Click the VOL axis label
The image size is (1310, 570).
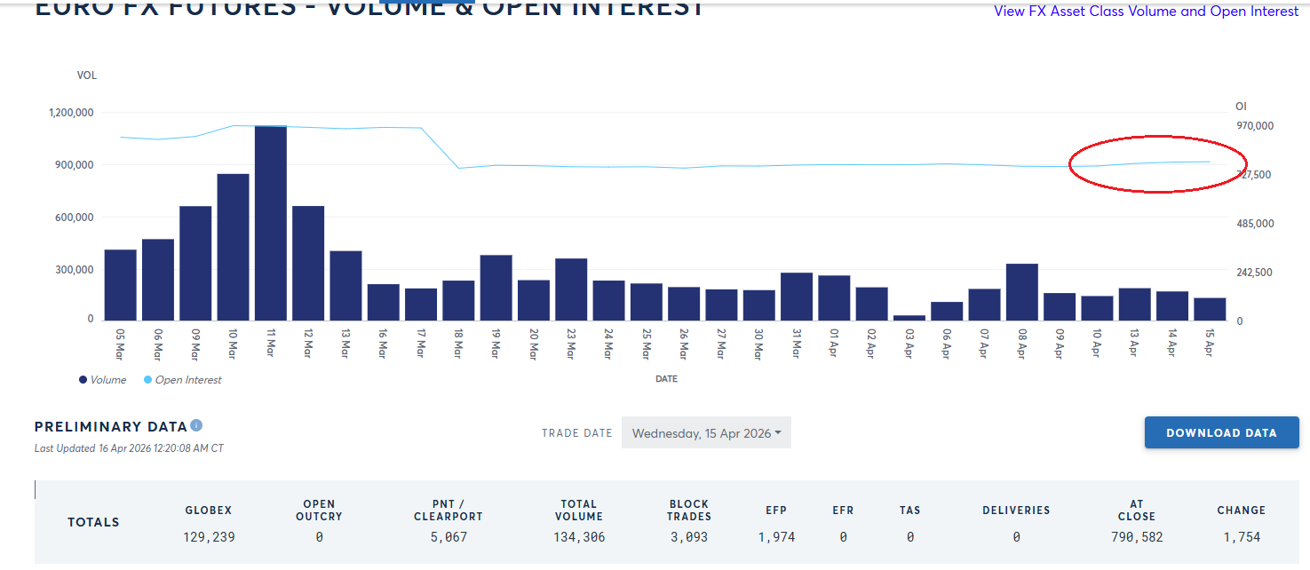pyautogui.click(x=86, y=75)
